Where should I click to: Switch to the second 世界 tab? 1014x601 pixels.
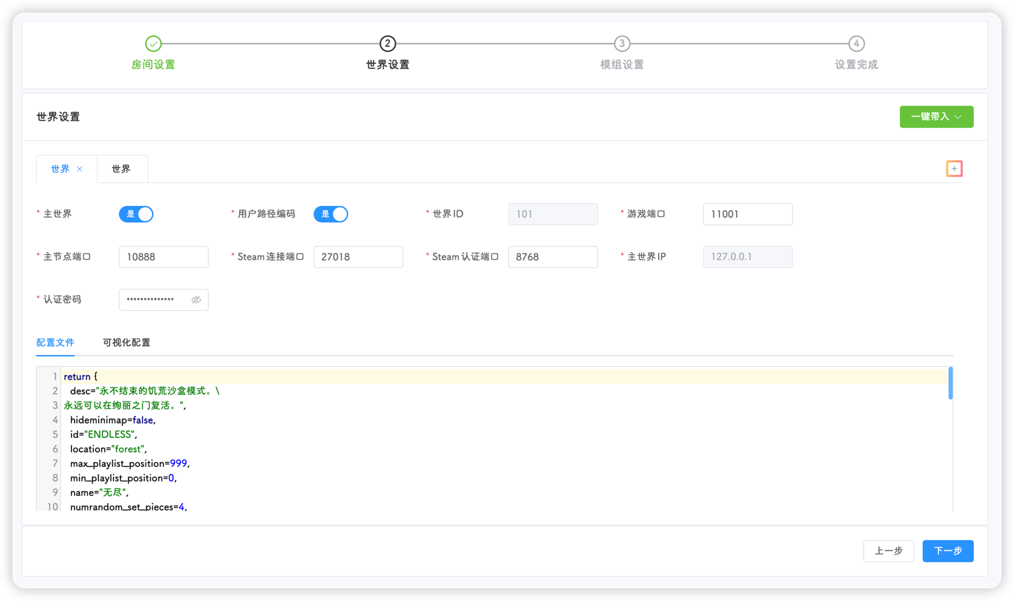[x=122, y=169]
